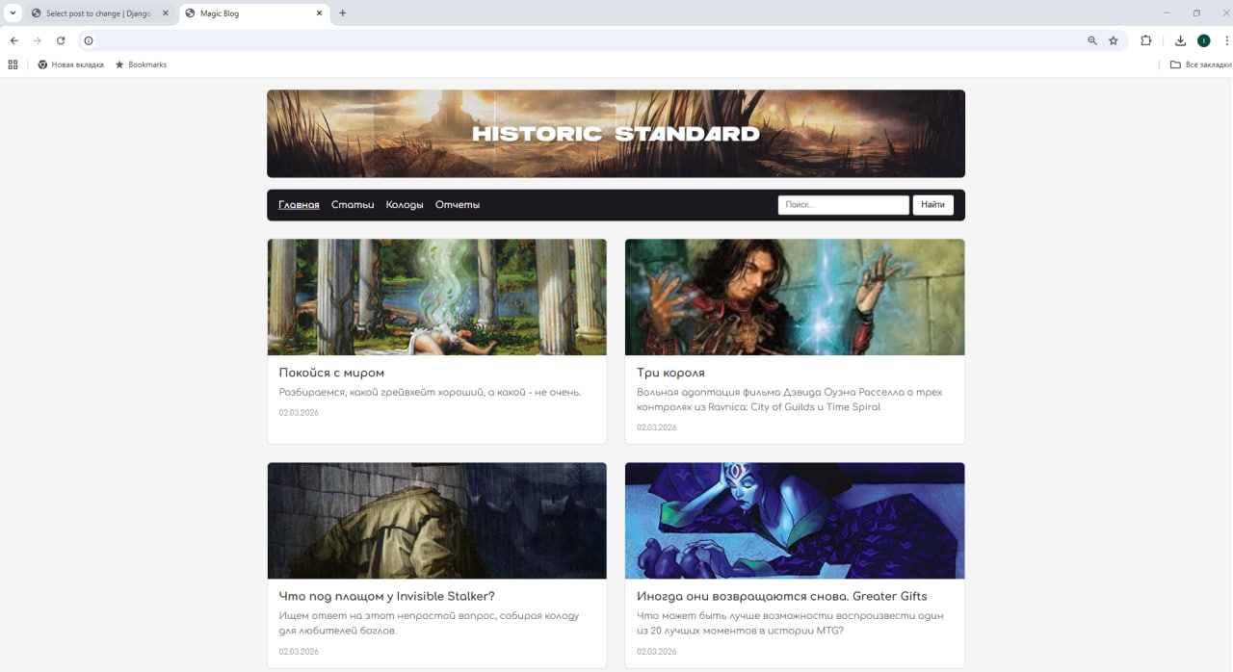The width and height of the screenshot is (1233, 672).
Task: Open the Extensions puzzle icon
Action: (x=1145, y=40)
